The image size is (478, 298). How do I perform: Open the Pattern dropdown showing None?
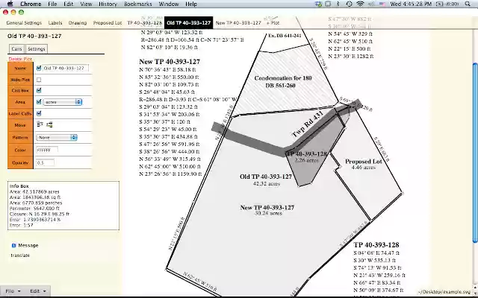coord(57,137)
